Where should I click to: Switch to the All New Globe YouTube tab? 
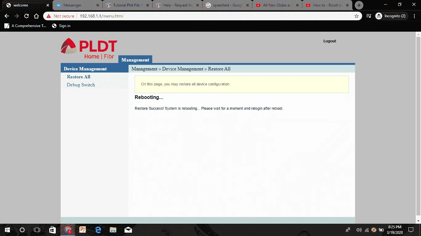[278, 5]
